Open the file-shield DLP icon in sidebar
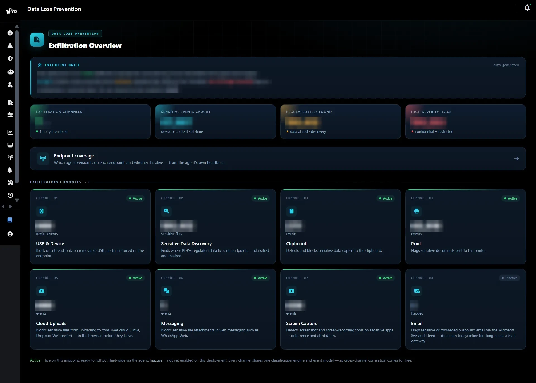Screen dimensions: 536x383 pyautogui.click(x=10, y=102)
